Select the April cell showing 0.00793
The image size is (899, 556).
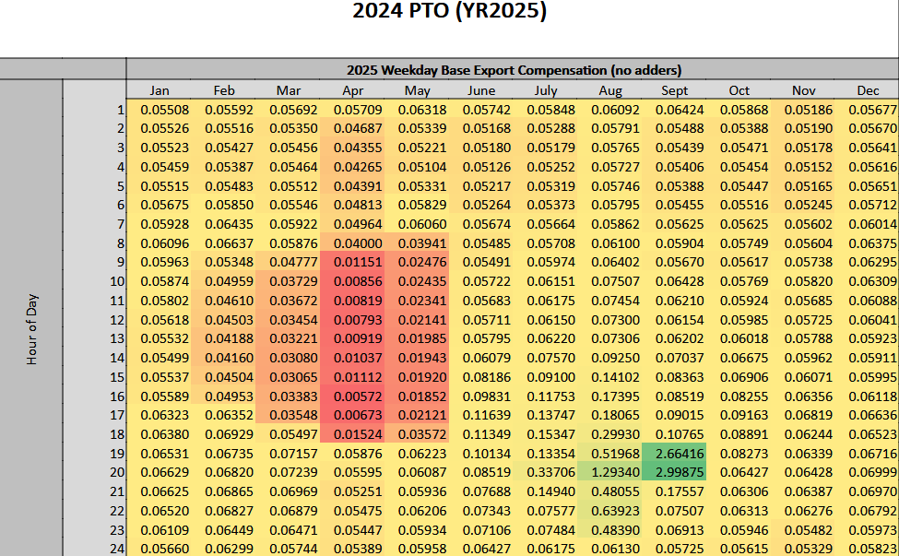pos(352,319)
